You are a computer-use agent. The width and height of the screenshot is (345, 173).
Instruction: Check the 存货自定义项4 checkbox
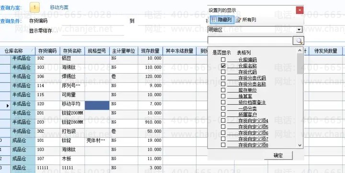point(223,120)
